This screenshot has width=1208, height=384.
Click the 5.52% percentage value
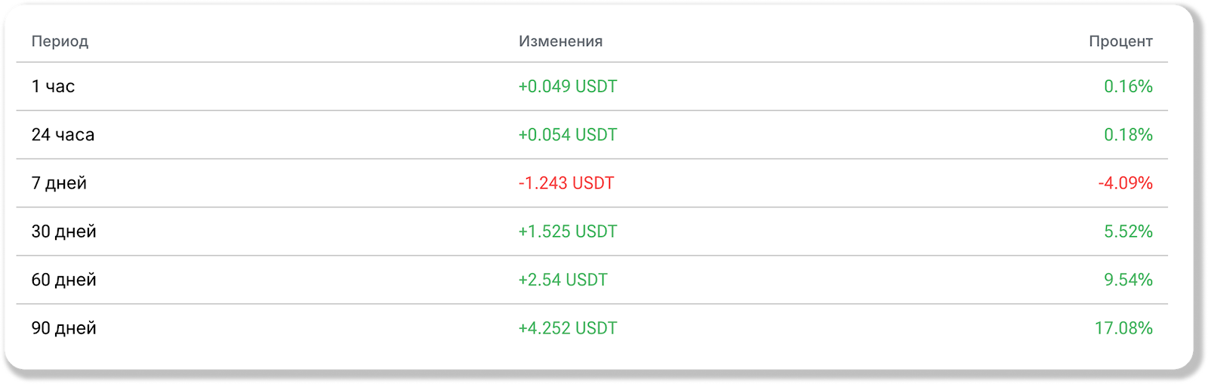click(1128, 232)
